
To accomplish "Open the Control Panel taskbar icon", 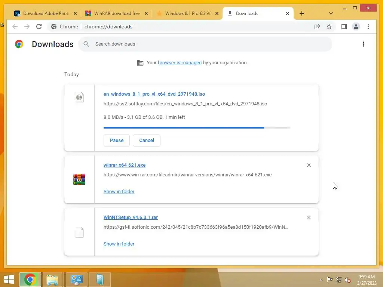I will tap(76, 280).
